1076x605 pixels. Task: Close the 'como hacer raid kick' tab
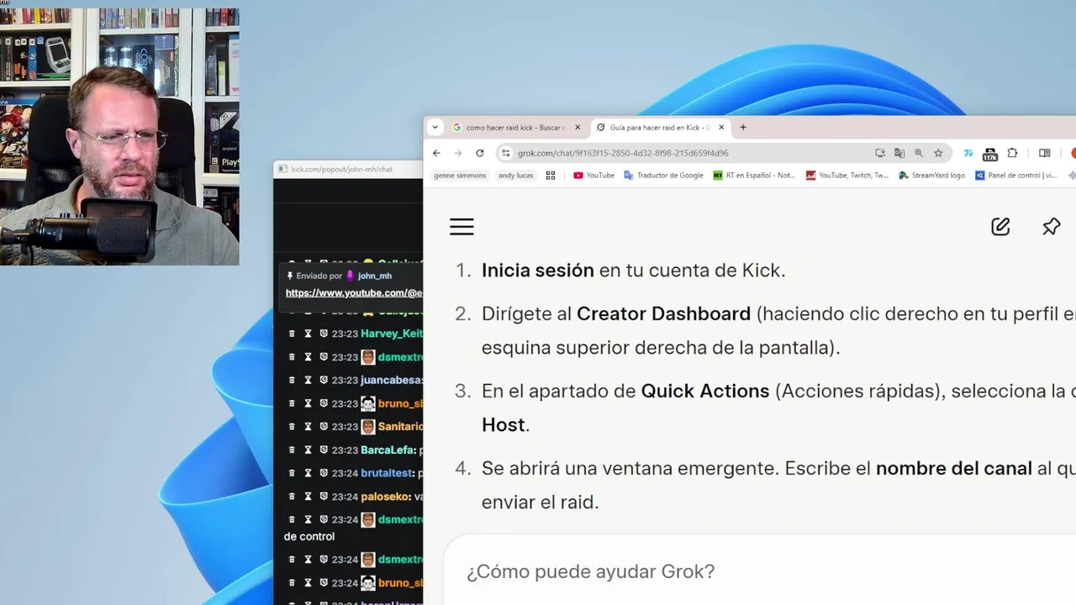tap(578, 128)
